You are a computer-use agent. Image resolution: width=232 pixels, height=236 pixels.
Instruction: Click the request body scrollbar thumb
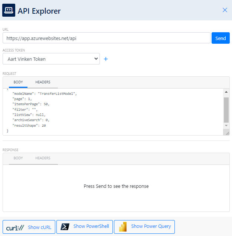point(226,110)
